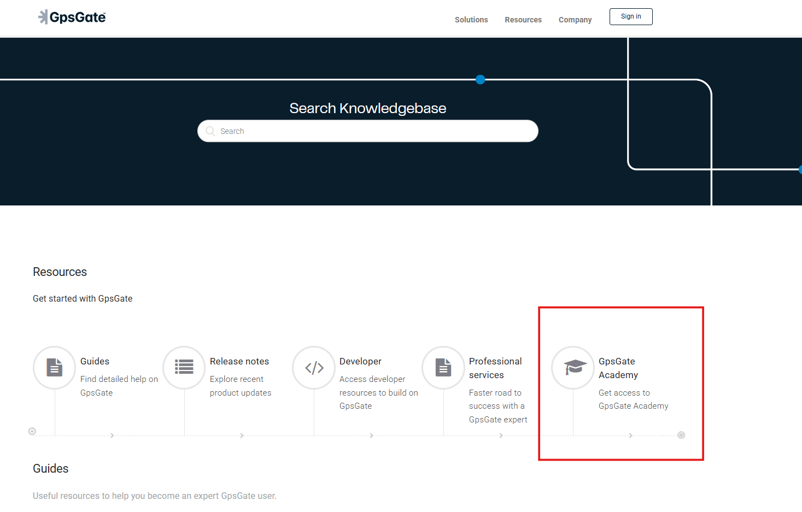
Task: Click the magnifier search icon
Action: tap(210, 131)
